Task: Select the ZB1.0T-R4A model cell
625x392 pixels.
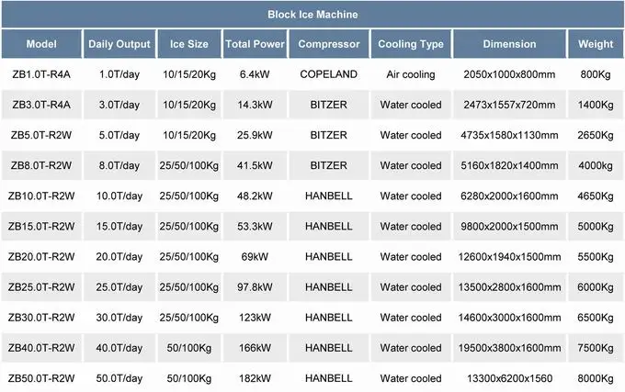Action: pos(41,74)
